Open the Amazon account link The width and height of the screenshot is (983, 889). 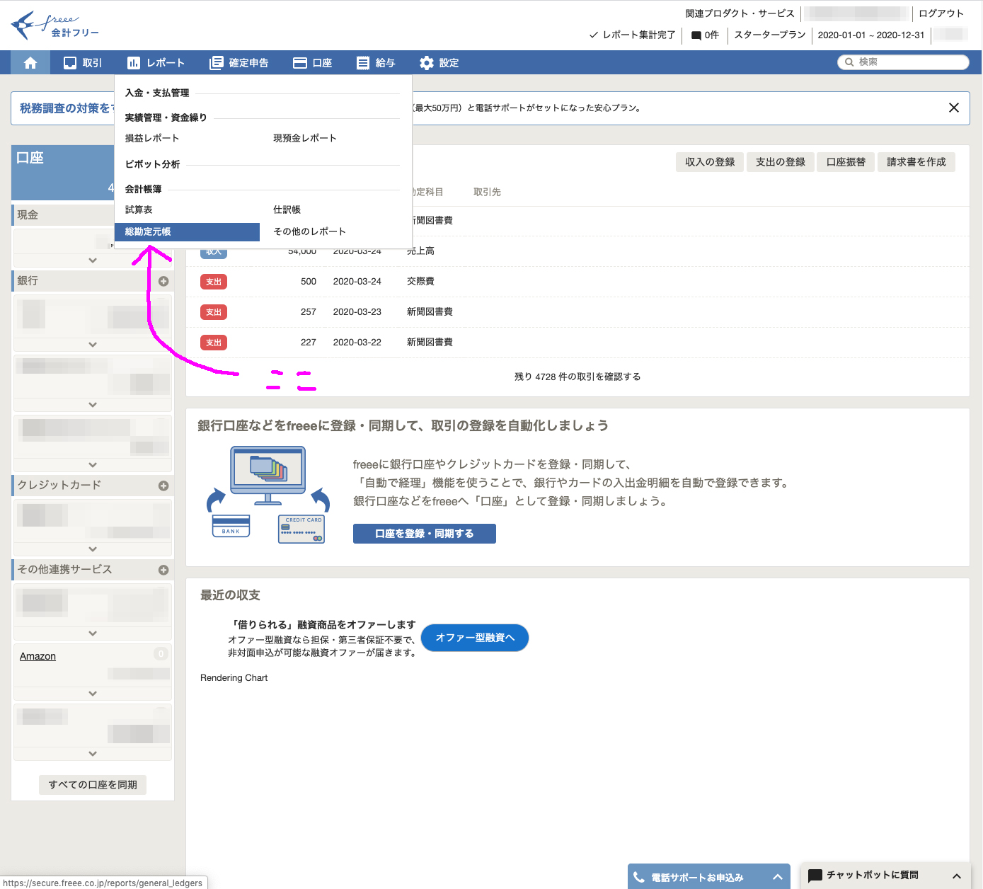(x=38, y=656)
